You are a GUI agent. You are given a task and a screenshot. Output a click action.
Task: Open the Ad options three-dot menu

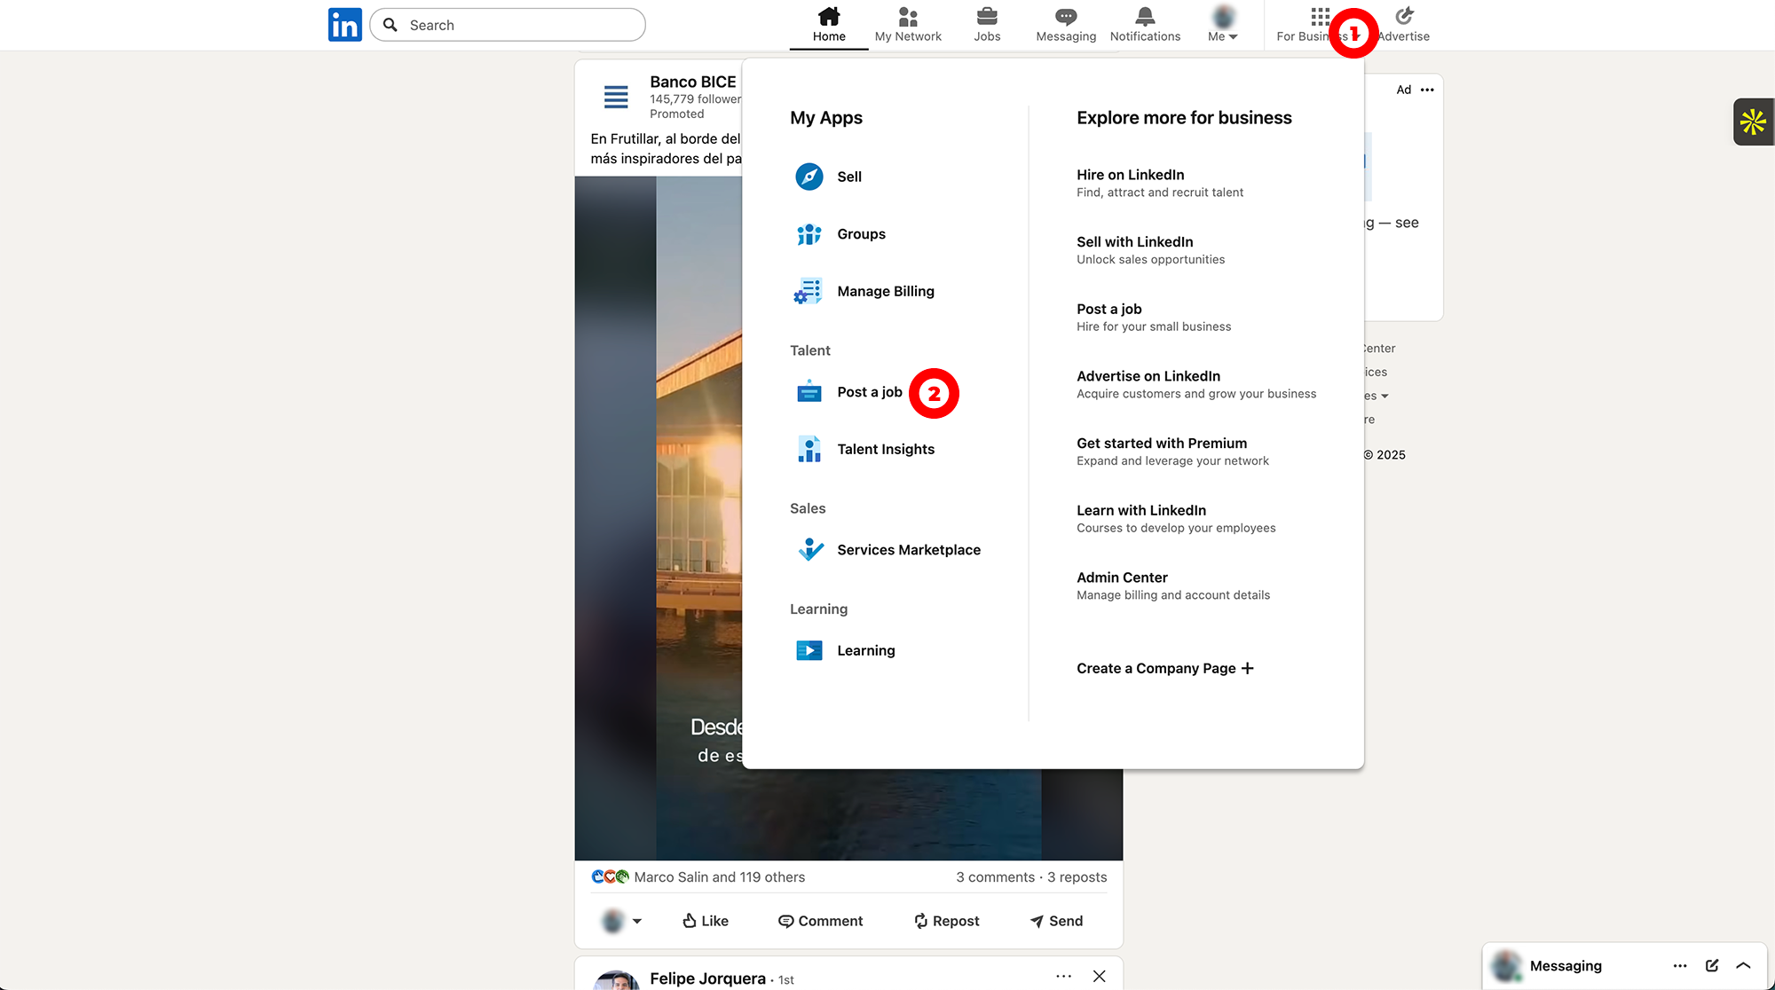pos(1427,90)
